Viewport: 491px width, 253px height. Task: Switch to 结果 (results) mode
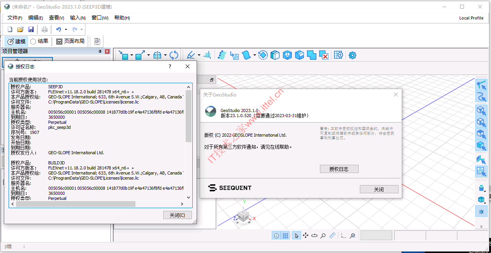pyautogui.click(x=40, y=41)
